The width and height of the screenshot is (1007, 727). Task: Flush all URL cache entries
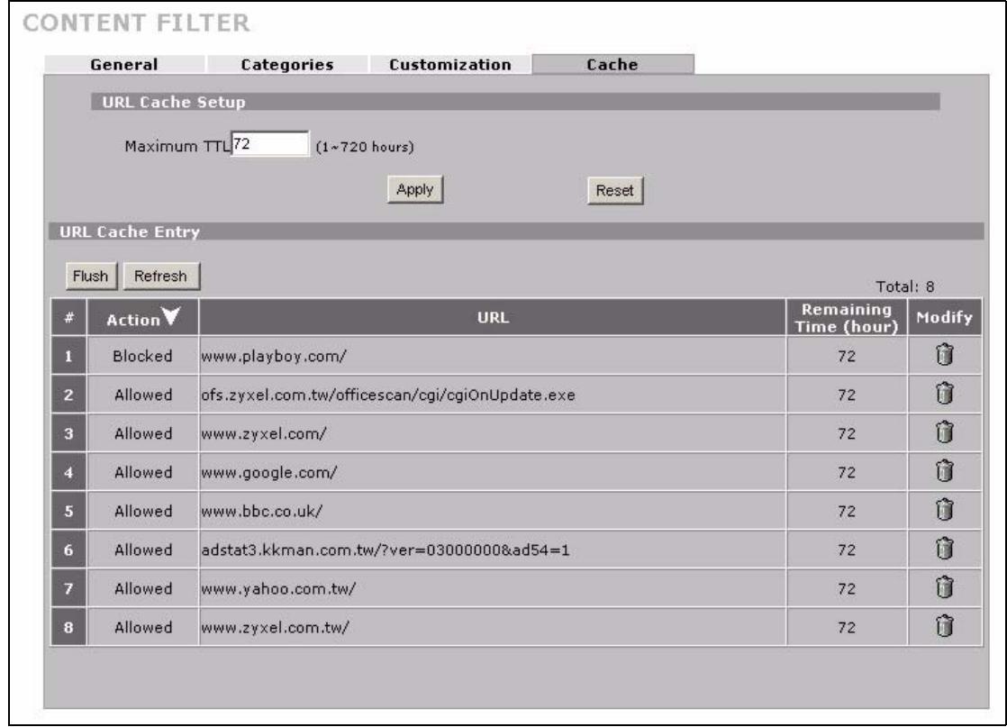91,277
